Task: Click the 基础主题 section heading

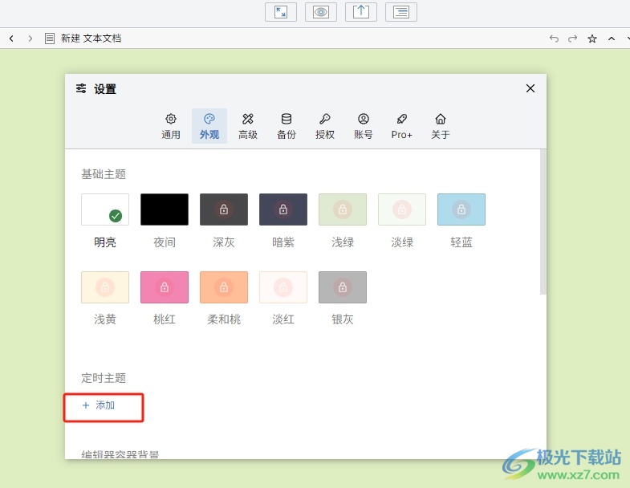Action: pos(104,174)
